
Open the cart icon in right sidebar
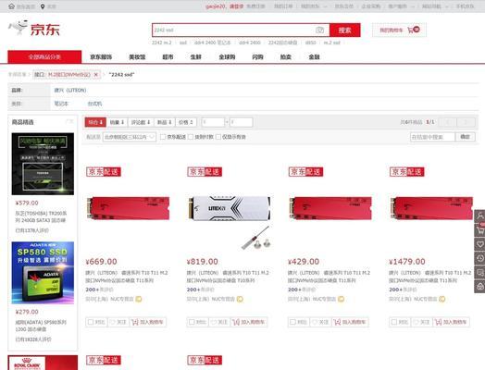480,229
